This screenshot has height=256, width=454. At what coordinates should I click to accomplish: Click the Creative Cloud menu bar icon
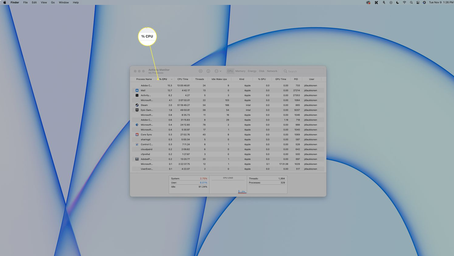368,2
